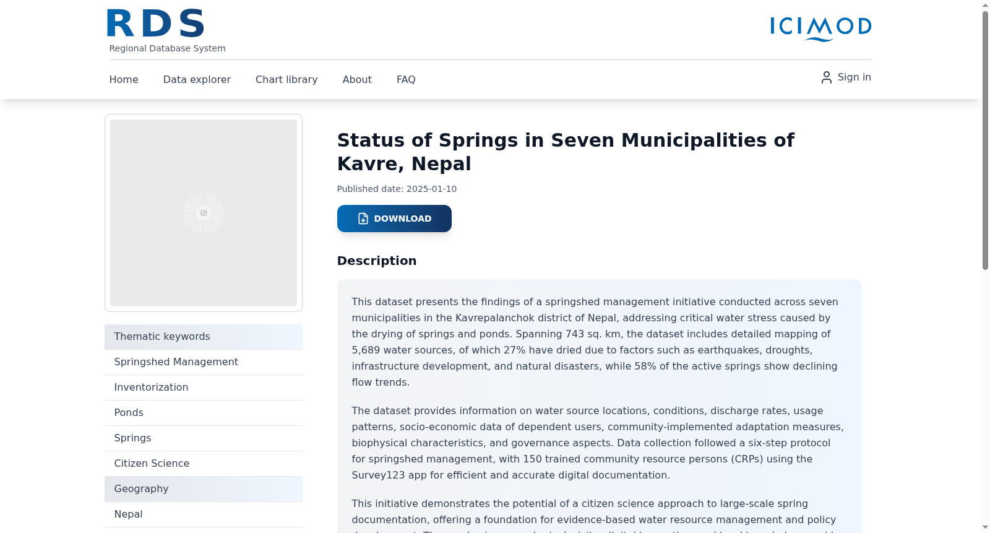Image resolution: width=990 pixels, height=533 pixels.
Task: Open the FAQ page
Action: tap(406, 79)
